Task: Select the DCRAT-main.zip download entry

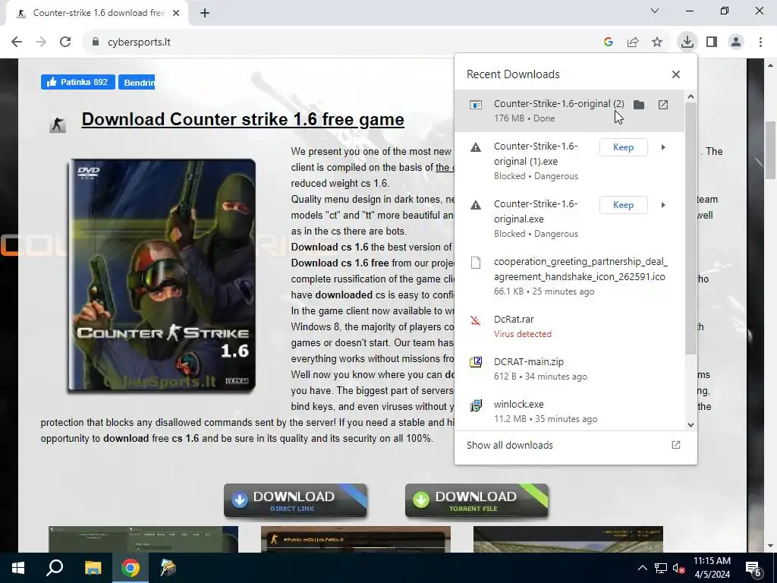Action: pos(569,369)
